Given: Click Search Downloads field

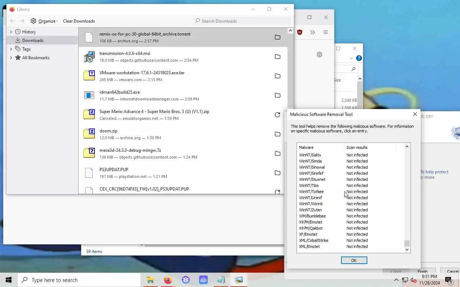Looking at the screenshot, I should click(x=243, y=21).
